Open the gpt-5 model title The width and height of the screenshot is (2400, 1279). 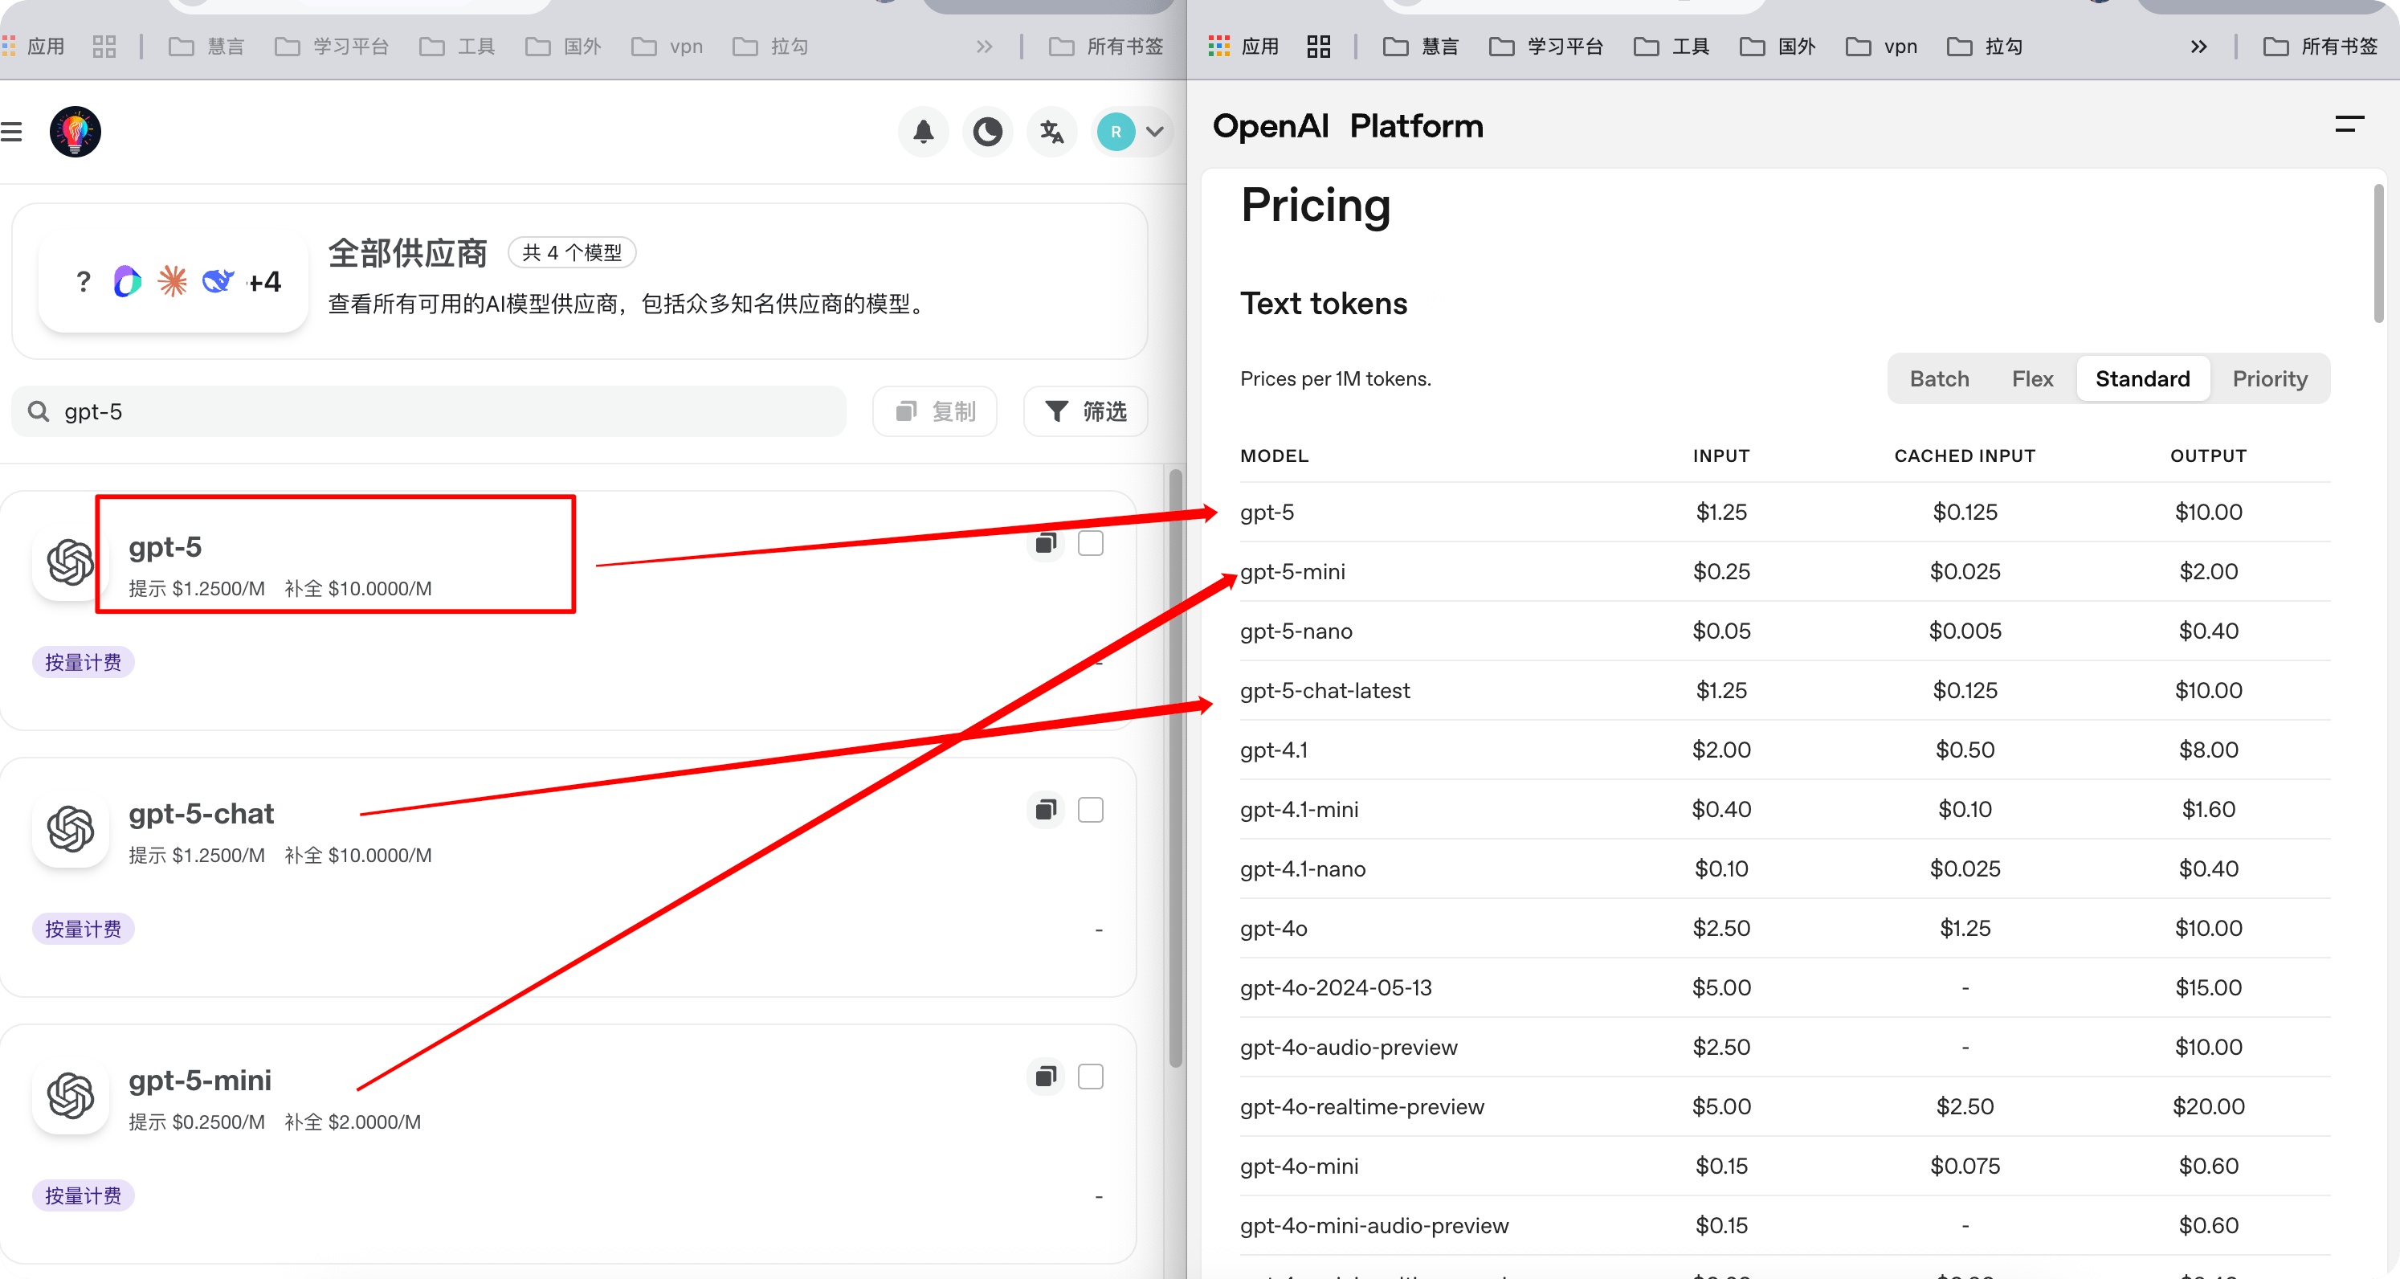point(165,546)
